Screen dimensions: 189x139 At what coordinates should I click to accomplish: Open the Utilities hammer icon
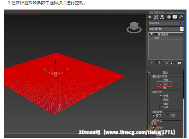(181, 17)
